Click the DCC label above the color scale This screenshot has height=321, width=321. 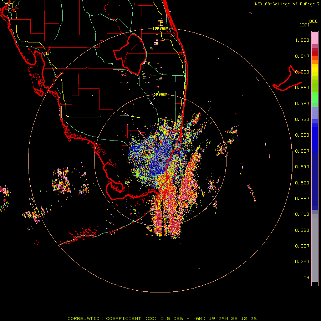[314, 21]
